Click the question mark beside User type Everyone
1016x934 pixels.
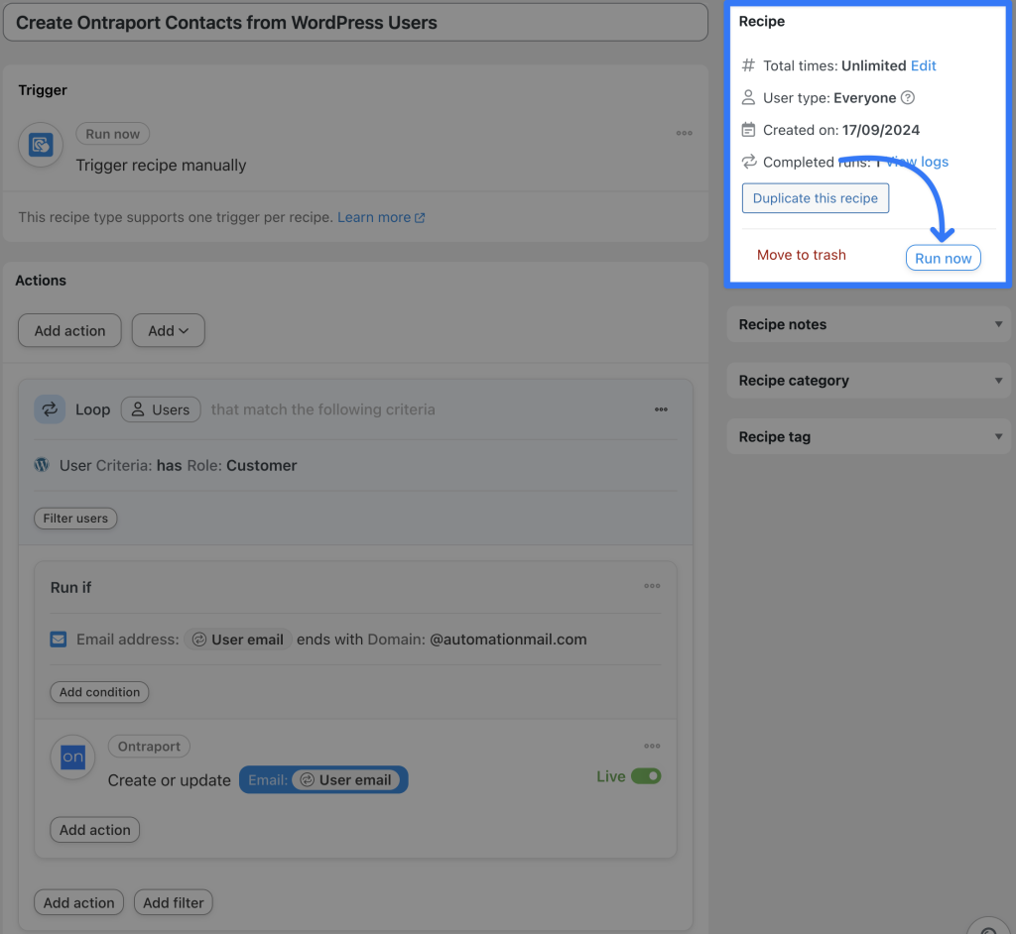(x=906, y=97)
